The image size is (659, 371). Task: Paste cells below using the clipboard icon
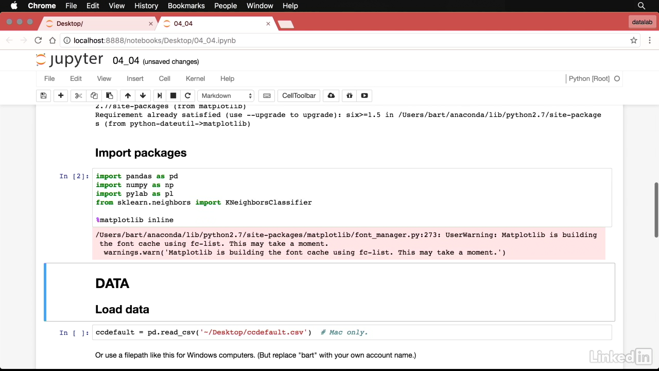[109, 96]
